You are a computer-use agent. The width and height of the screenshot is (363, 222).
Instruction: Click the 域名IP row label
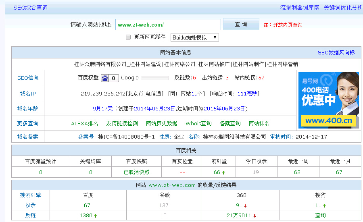click(x=28, y=93)
